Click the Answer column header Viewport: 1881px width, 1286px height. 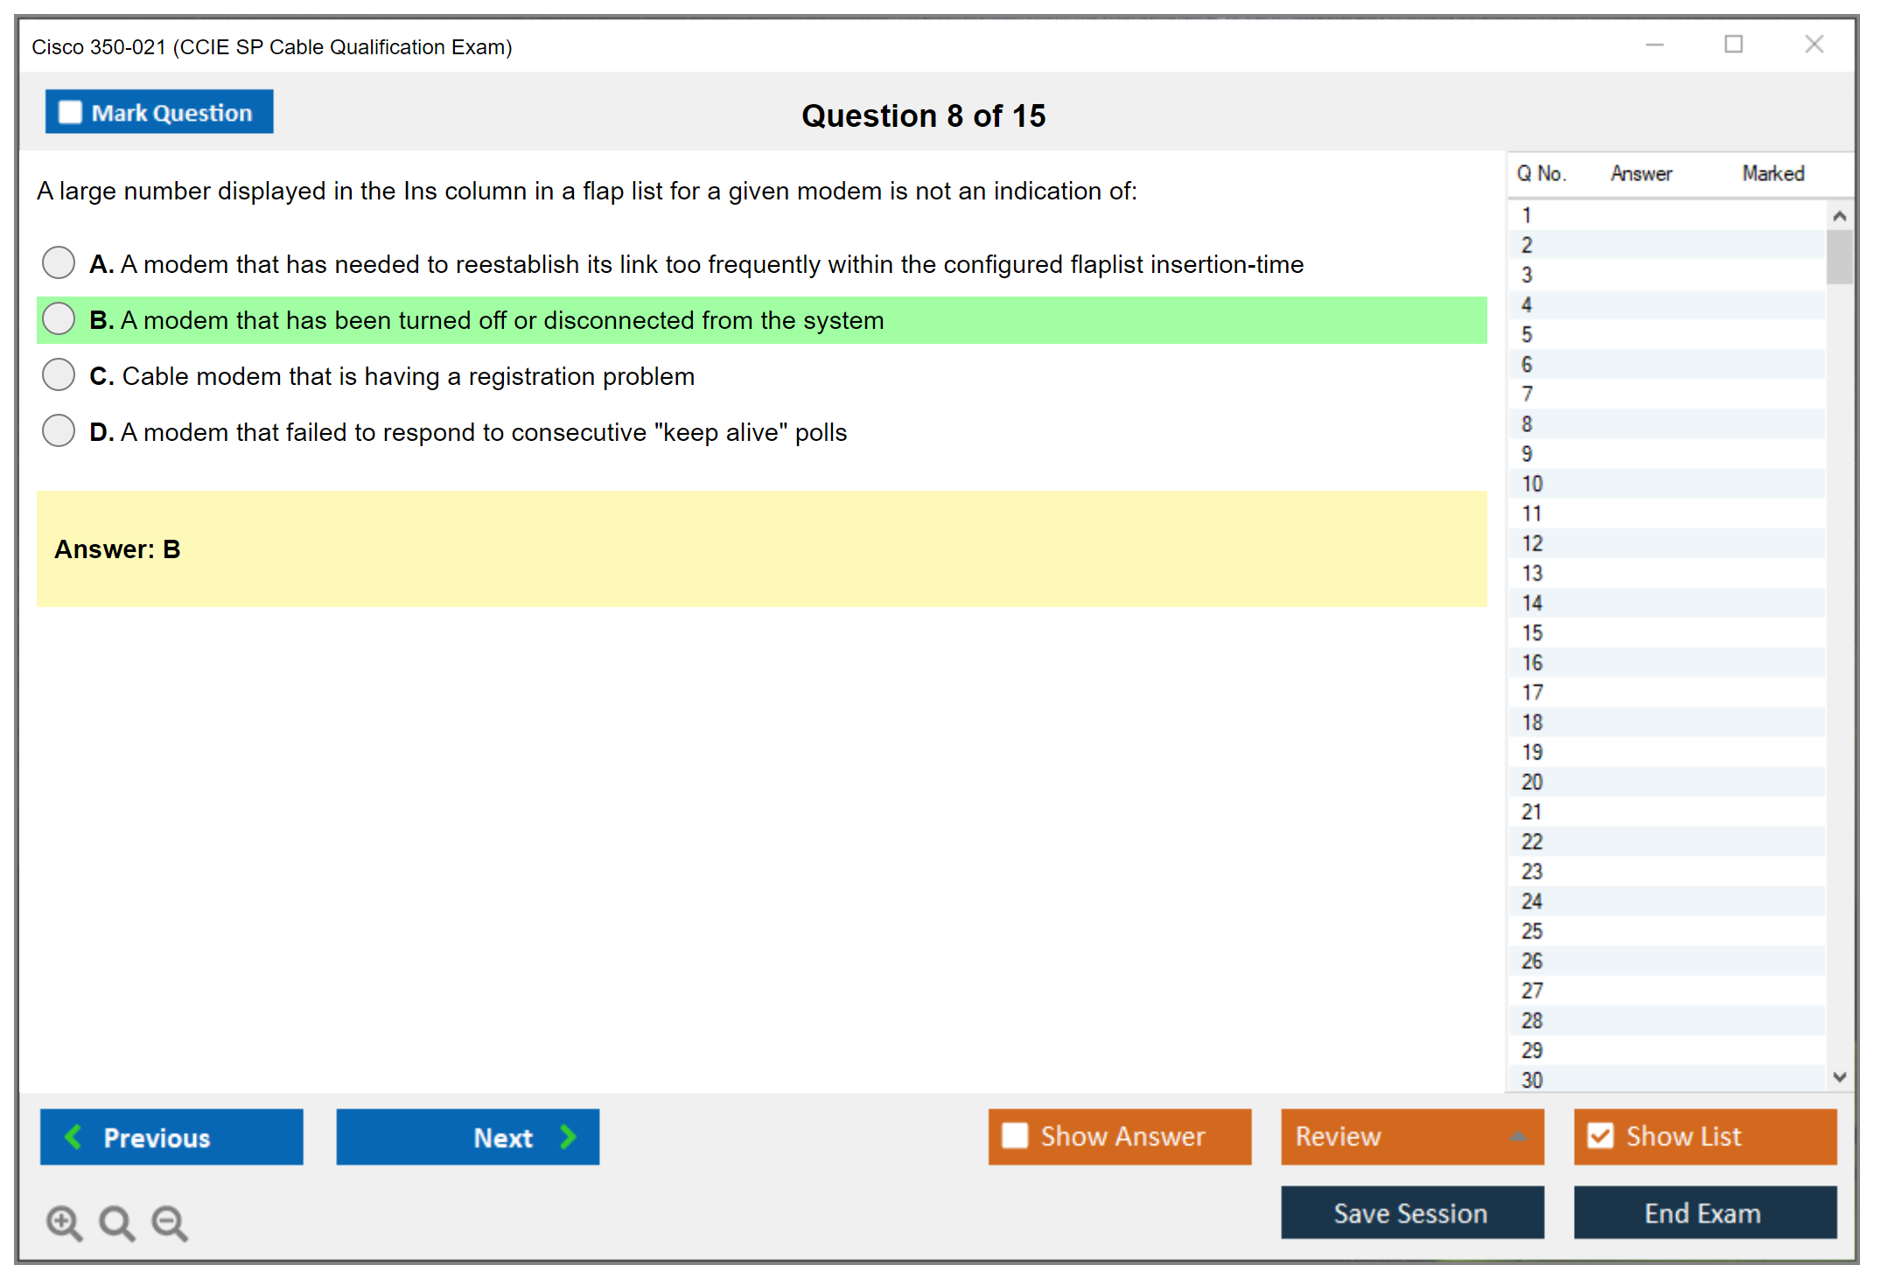1640,173
